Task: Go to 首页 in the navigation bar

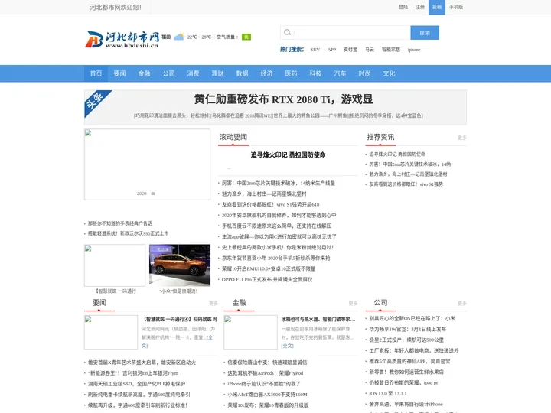Action: coord(96,73)
